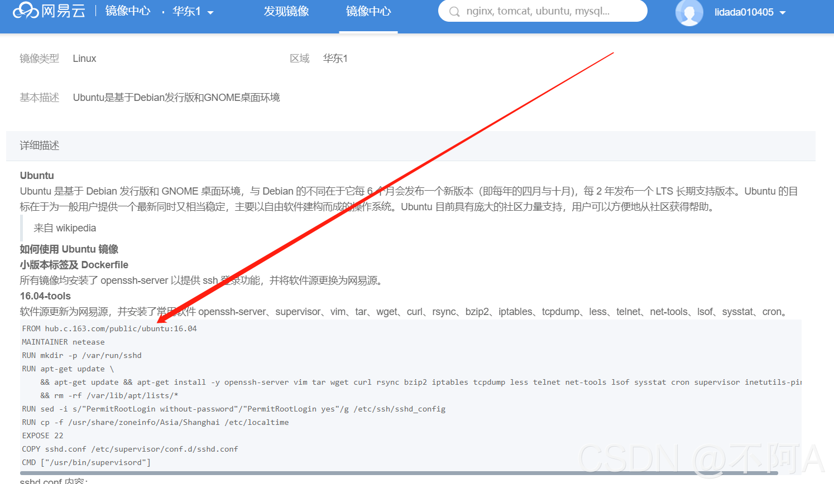Click the EXPOSE 22 line

pyautogui.click(x=42, y=435)
